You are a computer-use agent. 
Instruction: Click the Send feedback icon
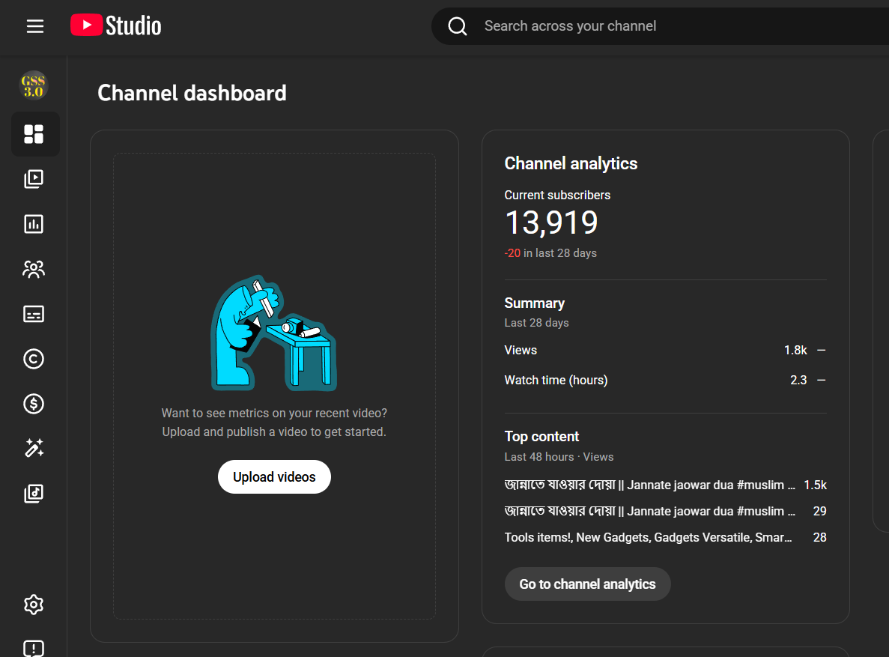click(x=34, y=648)
